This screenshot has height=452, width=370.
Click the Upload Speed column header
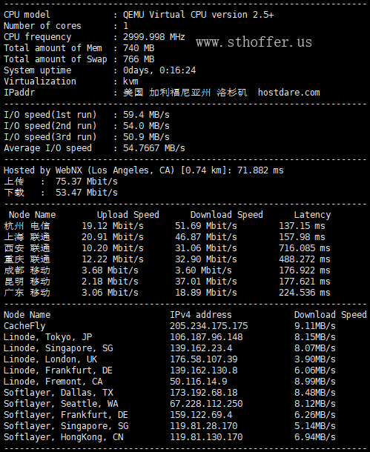tap(128, 215)
